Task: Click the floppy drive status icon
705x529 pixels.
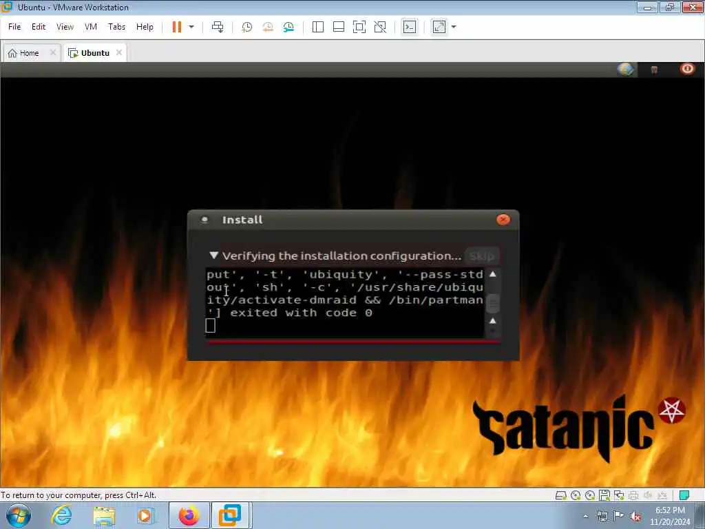Action: (x=604, y=495)
